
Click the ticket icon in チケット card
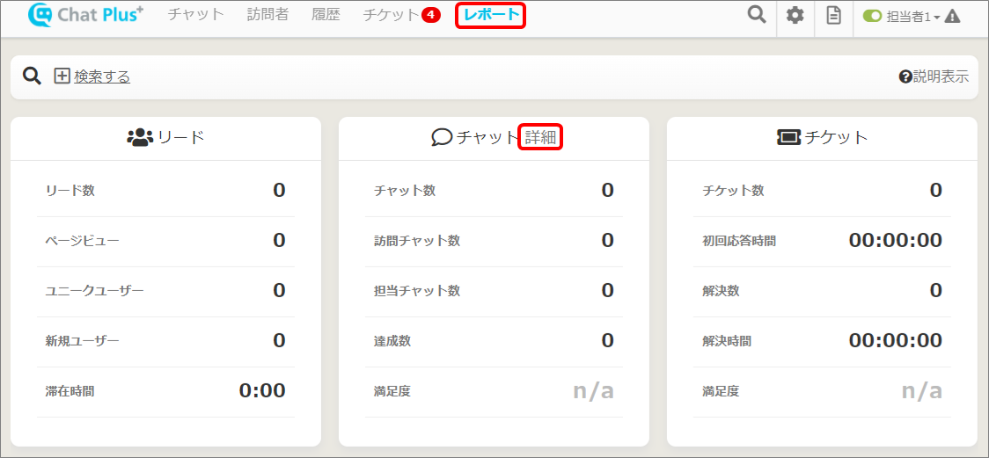(789, 137)
